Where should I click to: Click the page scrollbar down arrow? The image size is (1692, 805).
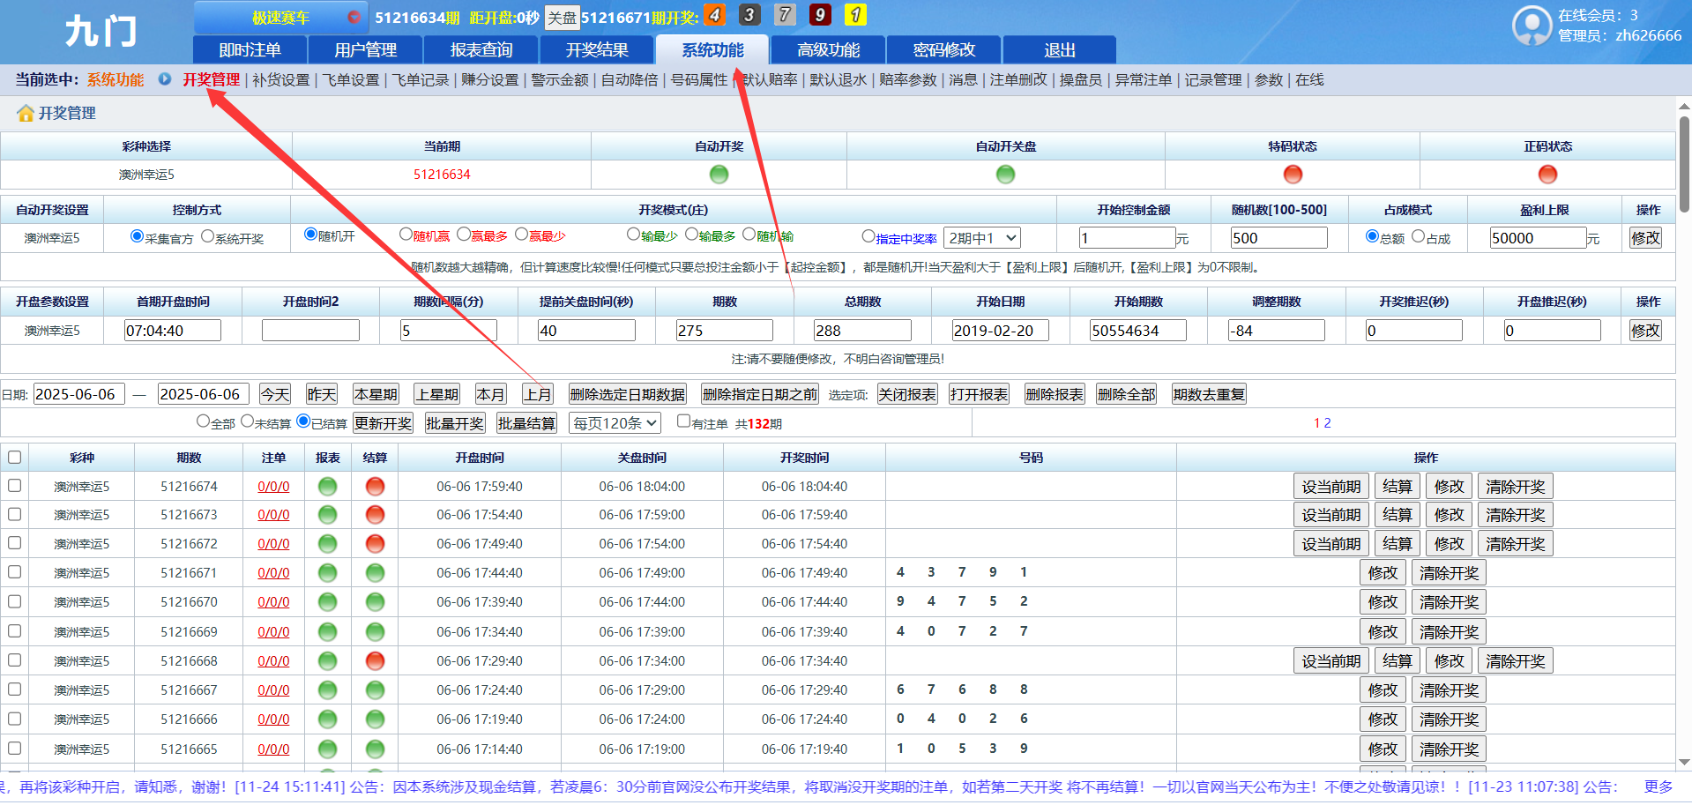pos(1684,763)
